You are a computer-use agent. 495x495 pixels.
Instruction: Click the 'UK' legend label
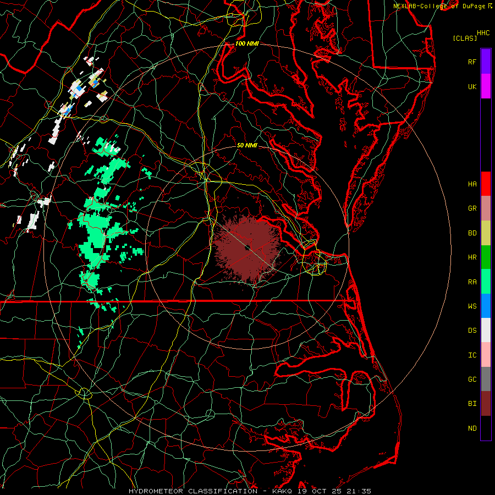(x=472, y=86)
